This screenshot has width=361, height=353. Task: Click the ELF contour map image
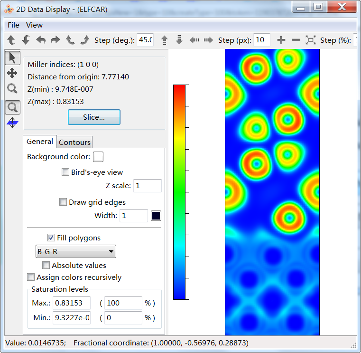pyautogui.click(x=272, y=192)
